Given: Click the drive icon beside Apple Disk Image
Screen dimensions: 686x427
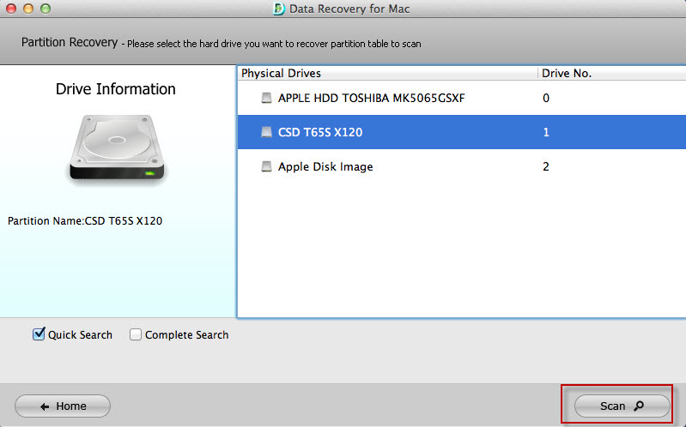Looking at the screenshot, I should click(x=266, y=166).
